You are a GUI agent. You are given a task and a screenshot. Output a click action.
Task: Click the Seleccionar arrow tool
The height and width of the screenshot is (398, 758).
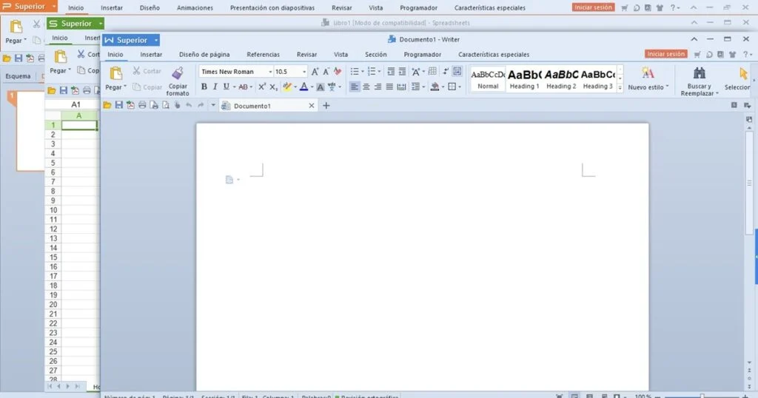[x=742, y=74]
